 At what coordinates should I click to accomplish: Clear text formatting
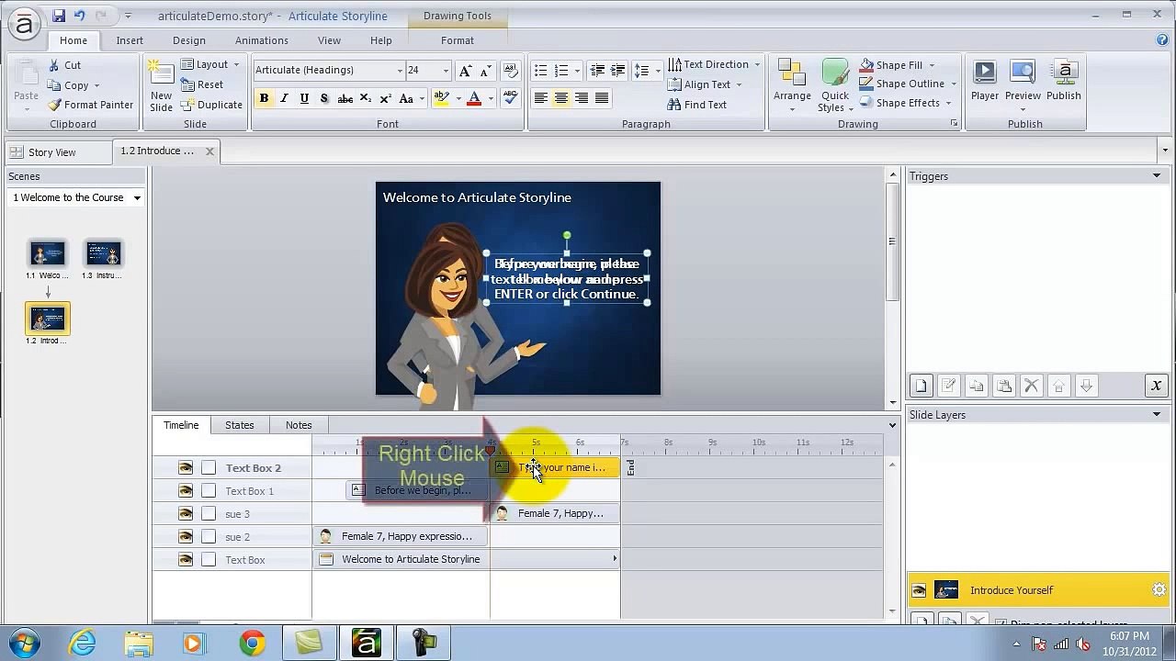(x=512, y=71)
